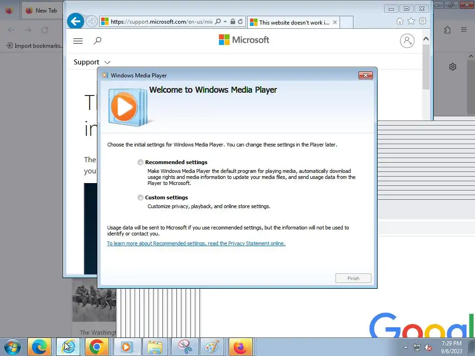This screenshot has width=475, height=356.
Task: Switch to Firefox New Tab tab
Action: pos(42,11)
